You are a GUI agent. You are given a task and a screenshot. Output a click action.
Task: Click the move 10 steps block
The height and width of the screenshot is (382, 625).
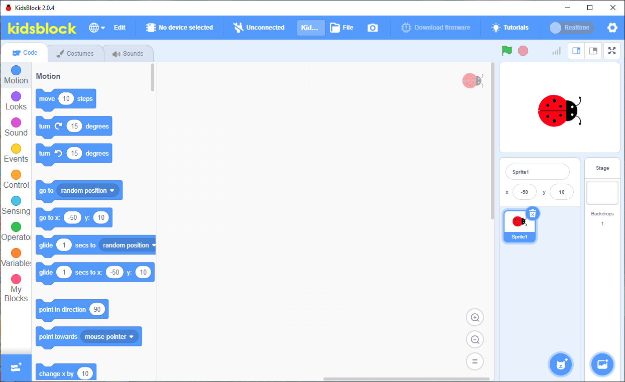[66, 99]
